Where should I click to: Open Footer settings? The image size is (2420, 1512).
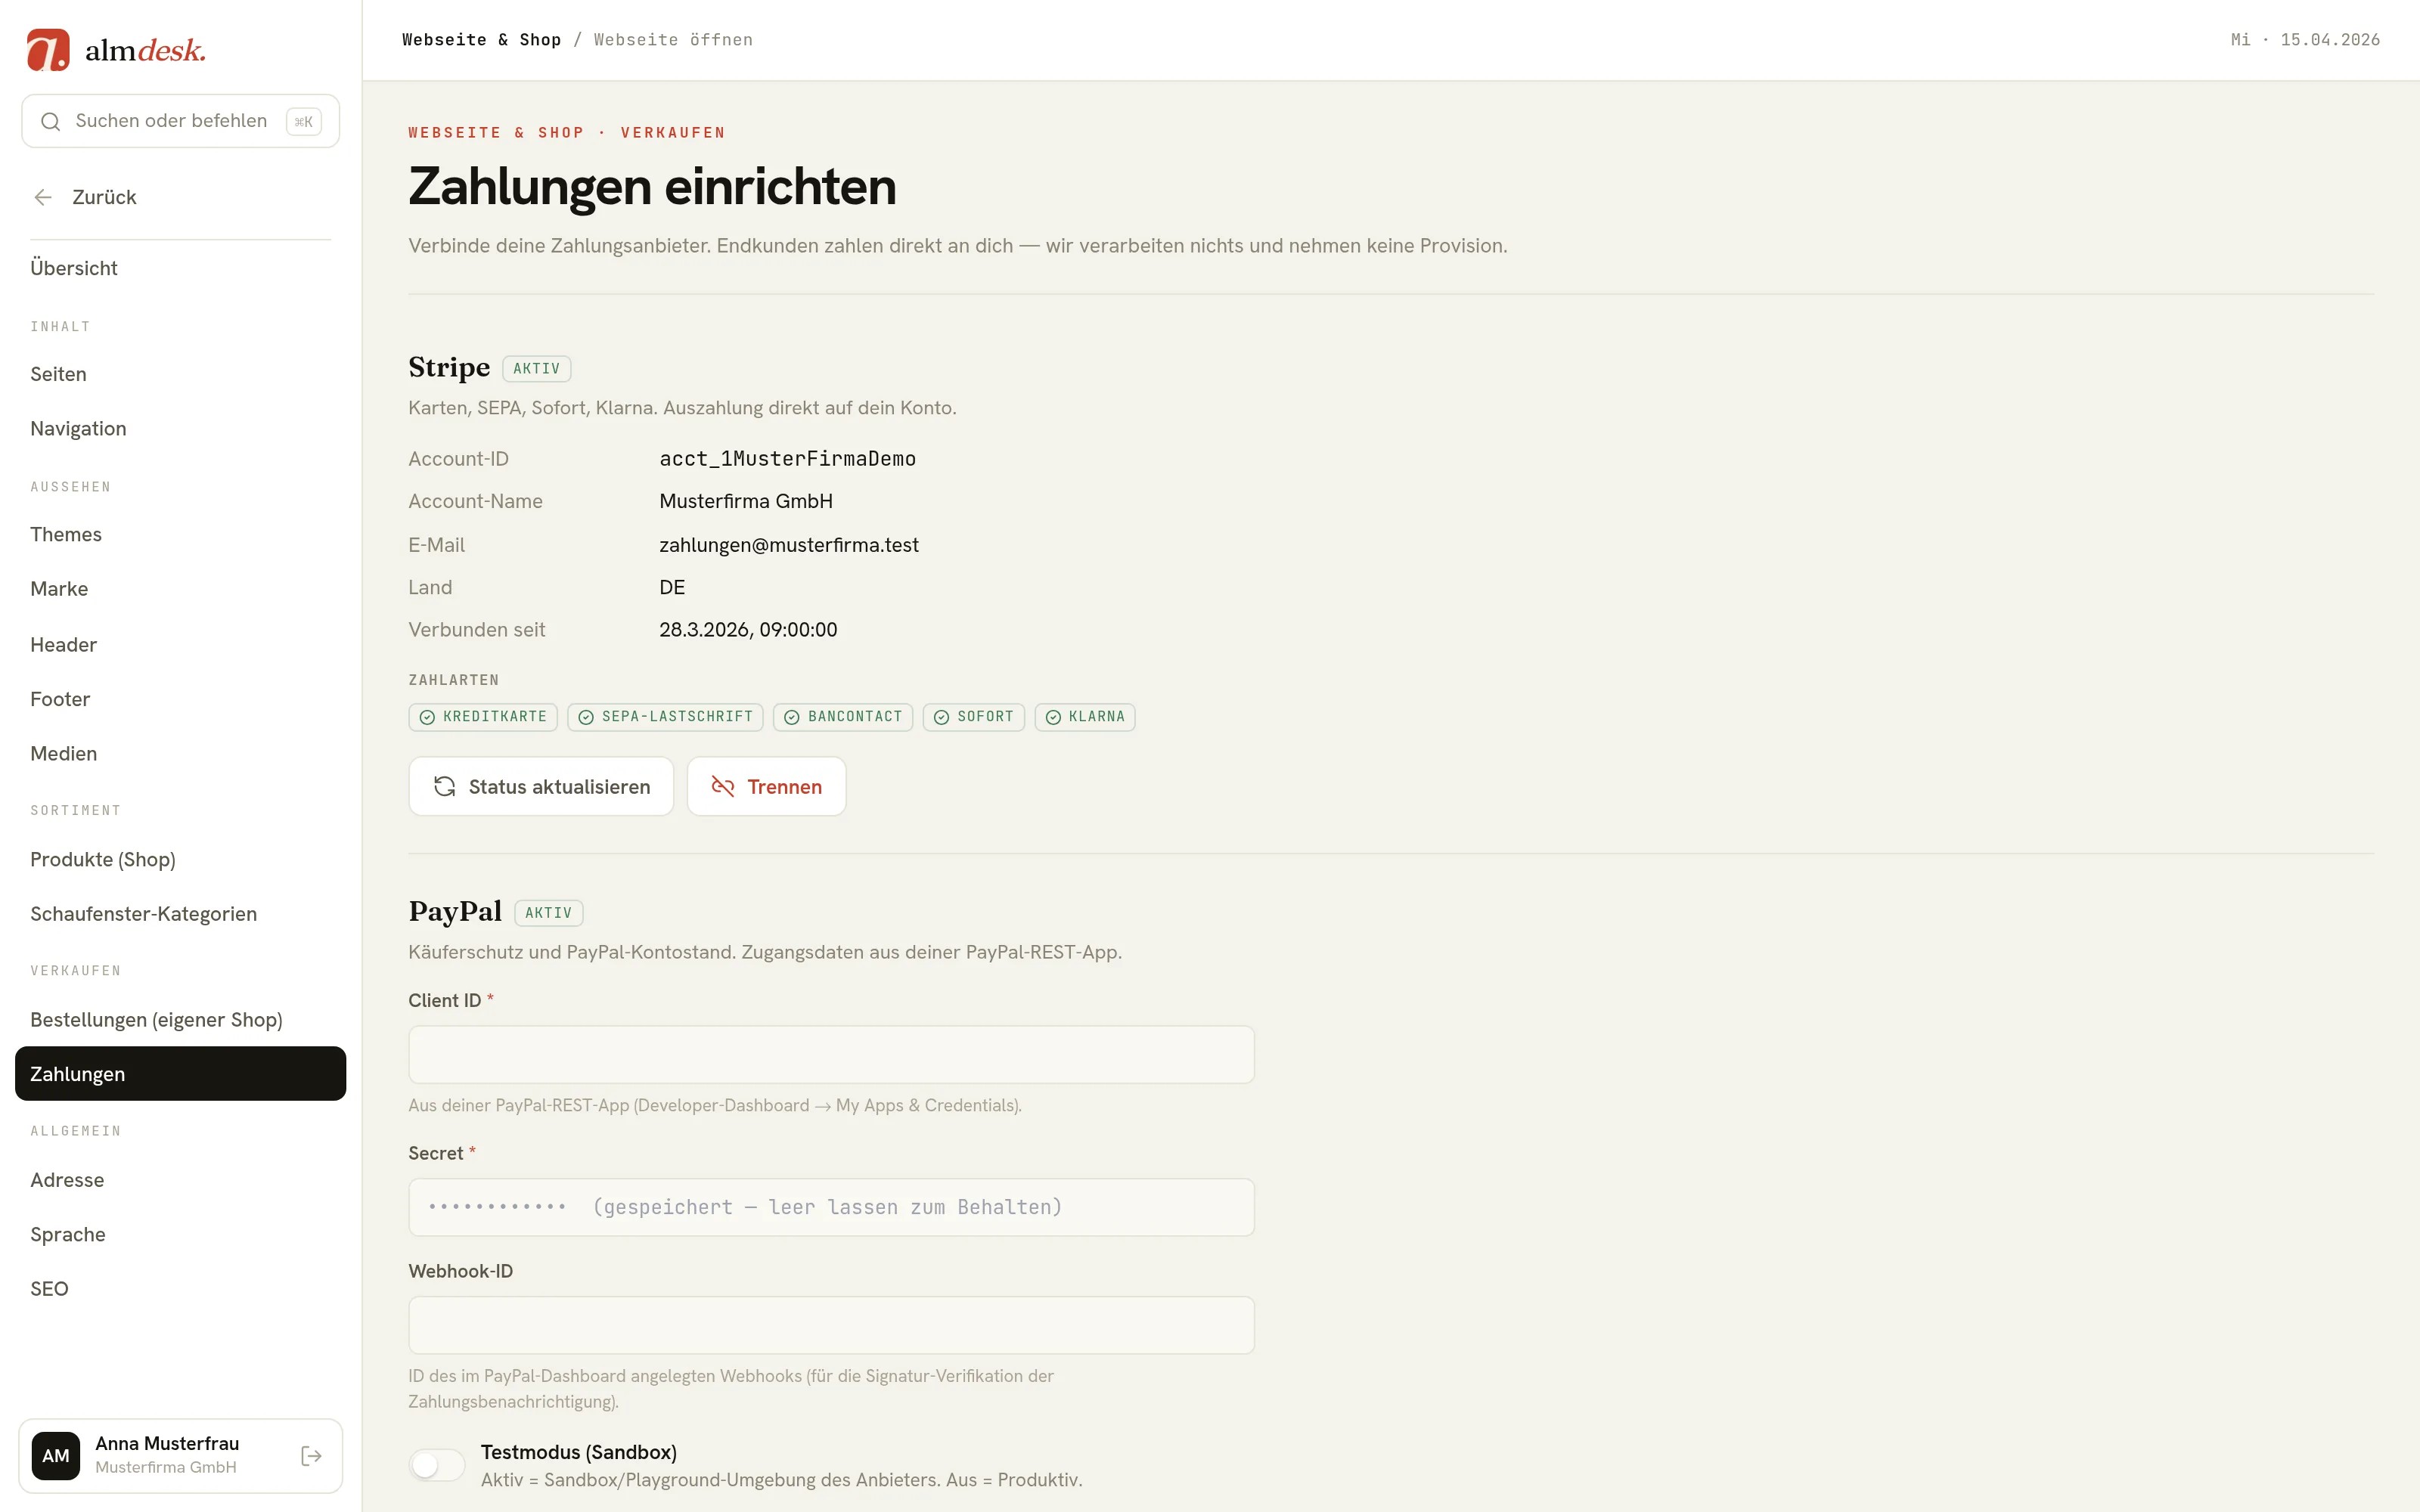pyautogui.click(x=181, y=699)
